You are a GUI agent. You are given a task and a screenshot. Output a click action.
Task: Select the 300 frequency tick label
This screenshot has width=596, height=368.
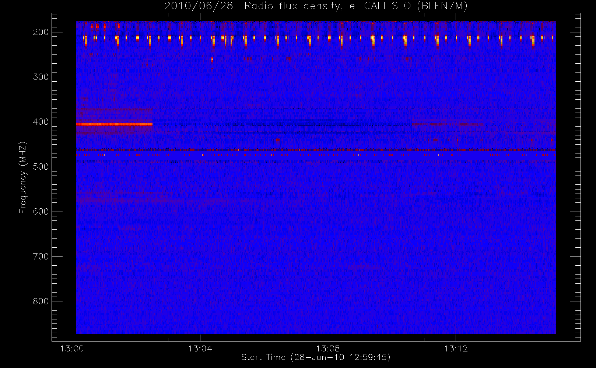pos(41,77)
